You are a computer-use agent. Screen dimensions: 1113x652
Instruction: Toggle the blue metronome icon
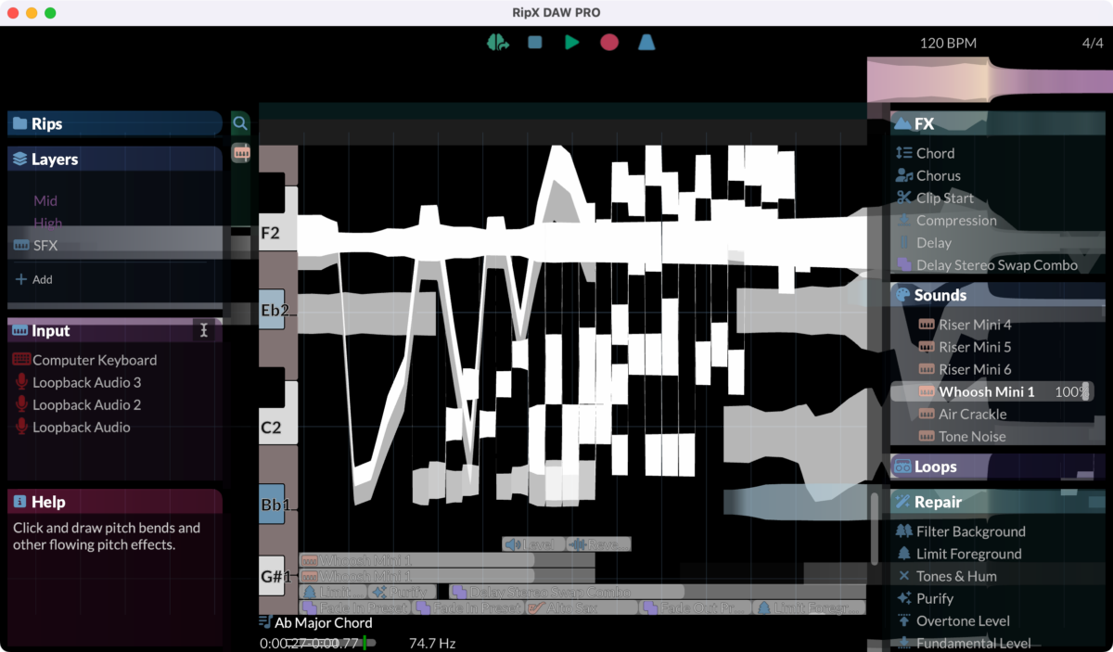click(646, 43)
